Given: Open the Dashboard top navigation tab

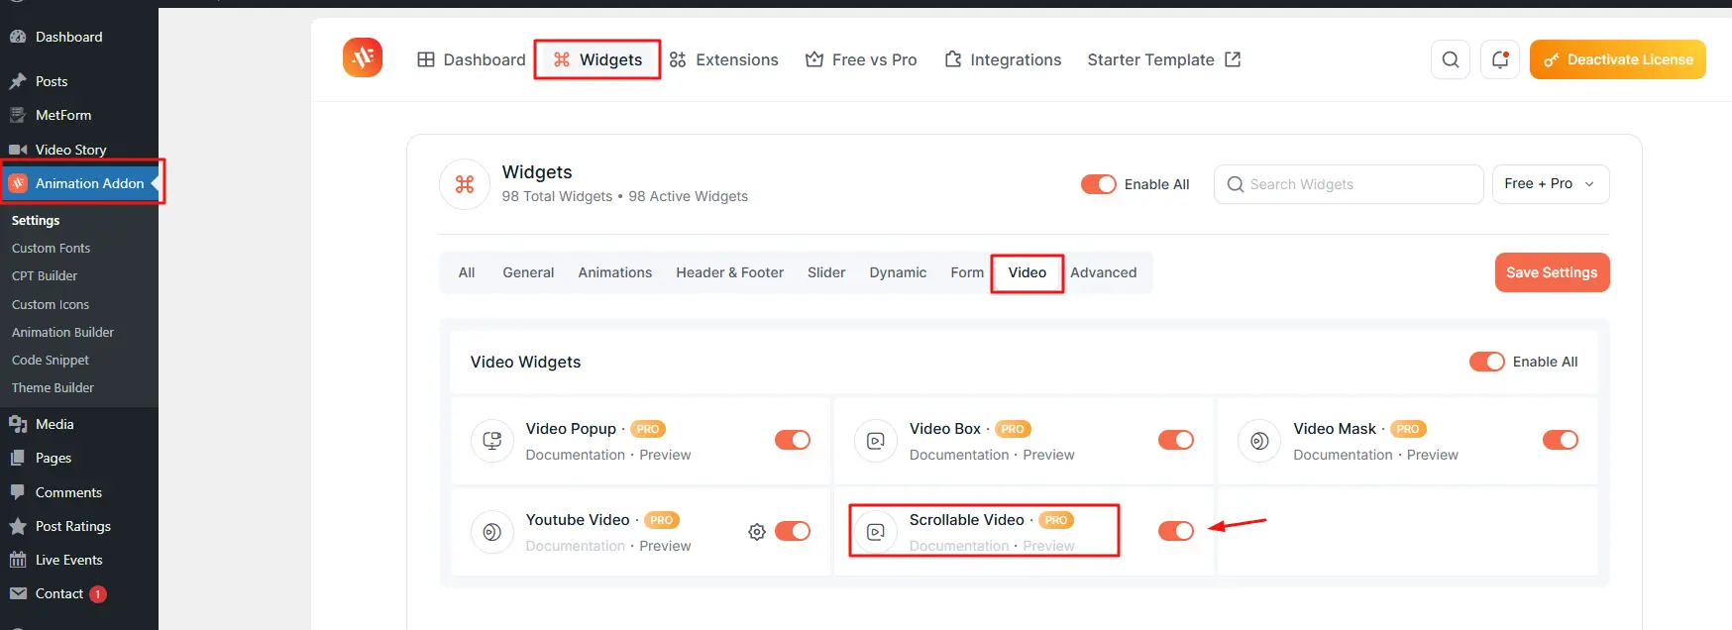Looking at the screenshot, I should tap(472, 59).
